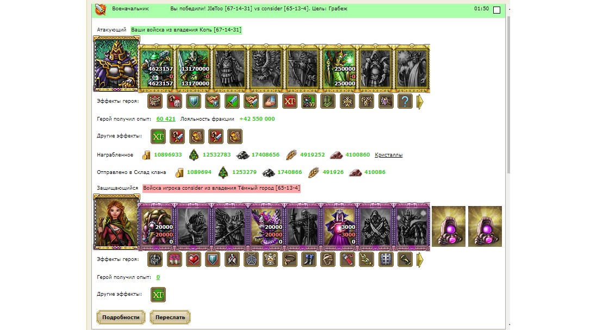Click the red XP hero effect icon

pyautogui.click(x=290, y=102)
